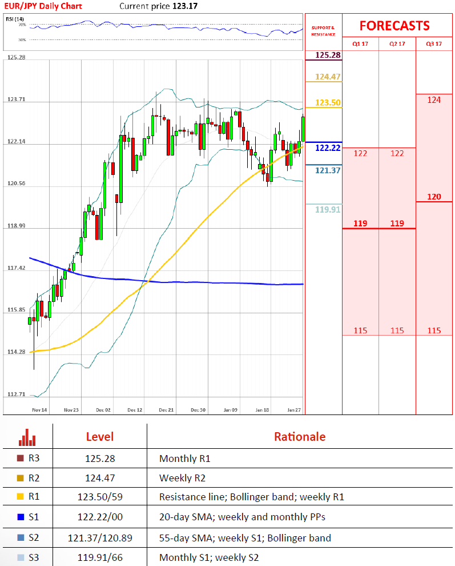455x566 pixels.
Task: Click the S3 light blue color swatch
Action: point(21,557)
